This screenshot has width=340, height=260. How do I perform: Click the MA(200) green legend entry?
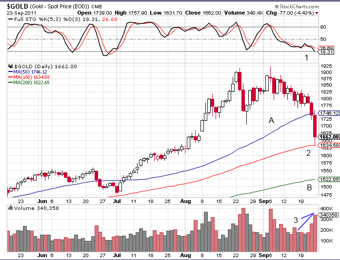(29, 82)
